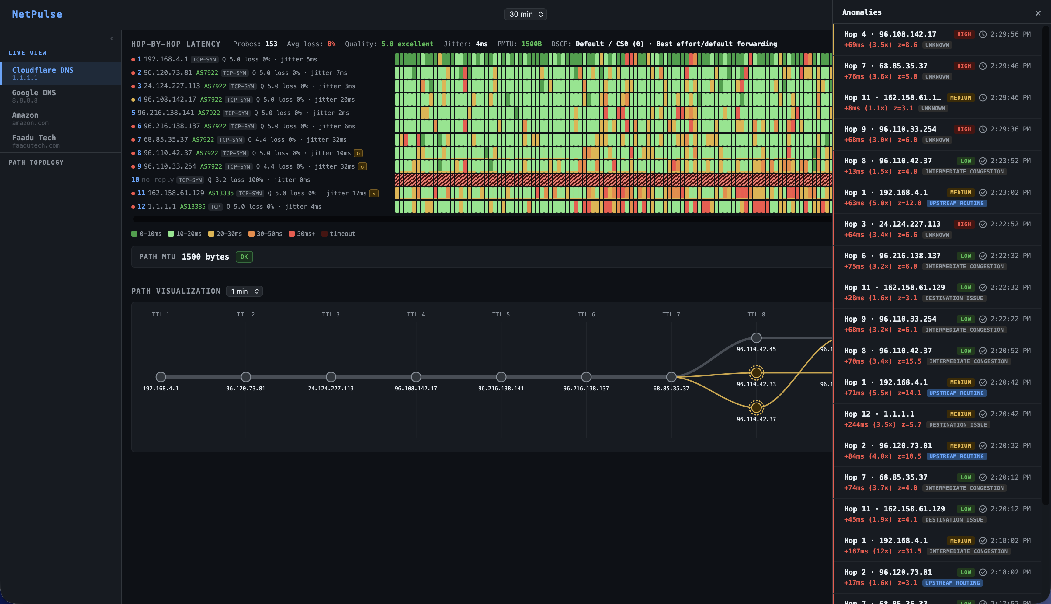The height and width of the screenshot is (604, 1051).
Task: Click TTL 1 node 192.168.4.1 in path graph
Action: pyautogui.click(x=161, y=377)
